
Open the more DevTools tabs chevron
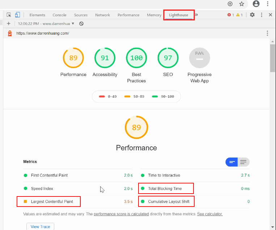click(196, 15)
